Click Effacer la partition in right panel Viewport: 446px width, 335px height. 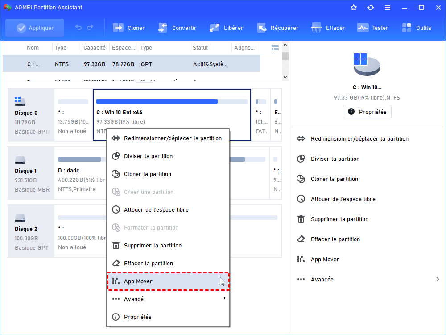coord(335,239)
